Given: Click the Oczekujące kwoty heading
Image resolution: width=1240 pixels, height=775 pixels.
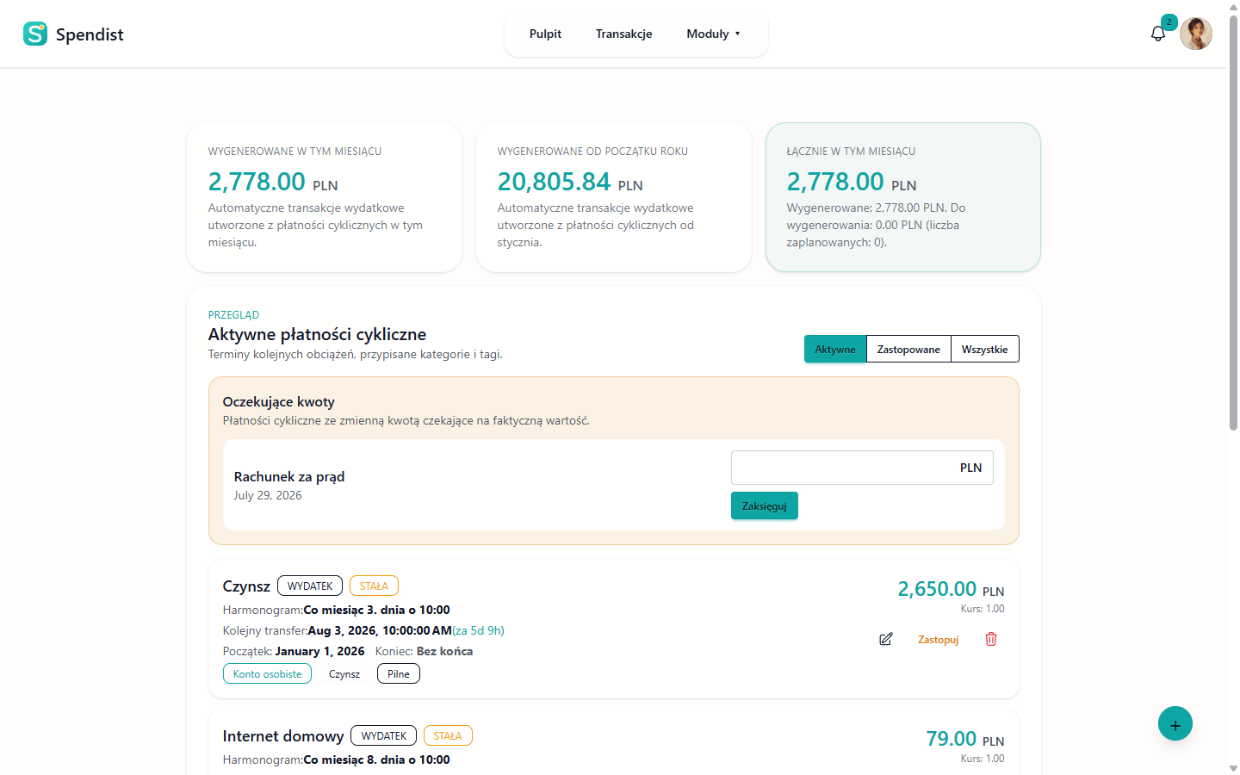Looking at the screenshot, I should pyautogui.click(x=279, y=401).
